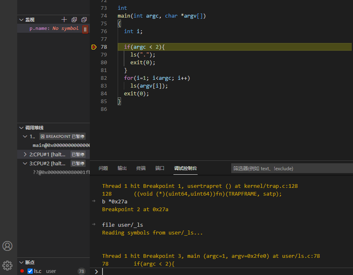The width and height of the screenshot is (353, 275).
Task: Click the red breakpoint dot beside ls.c
Action: point(22,271)
